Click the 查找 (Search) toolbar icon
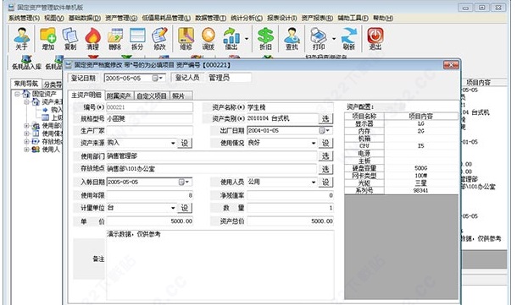This screenshot has height=305, width=517. pyautogui.click(x=292, y=39)
